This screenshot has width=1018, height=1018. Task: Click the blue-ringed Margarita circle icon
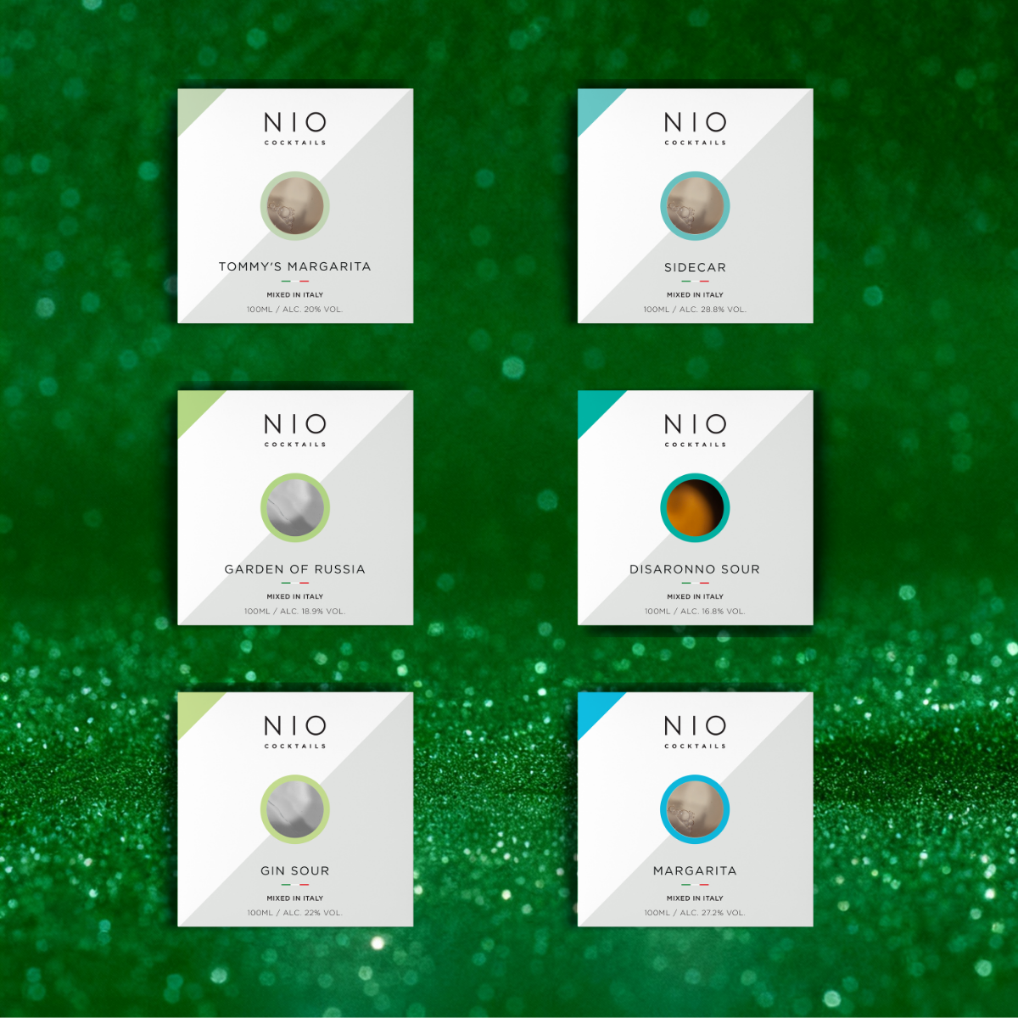[695, 809]
